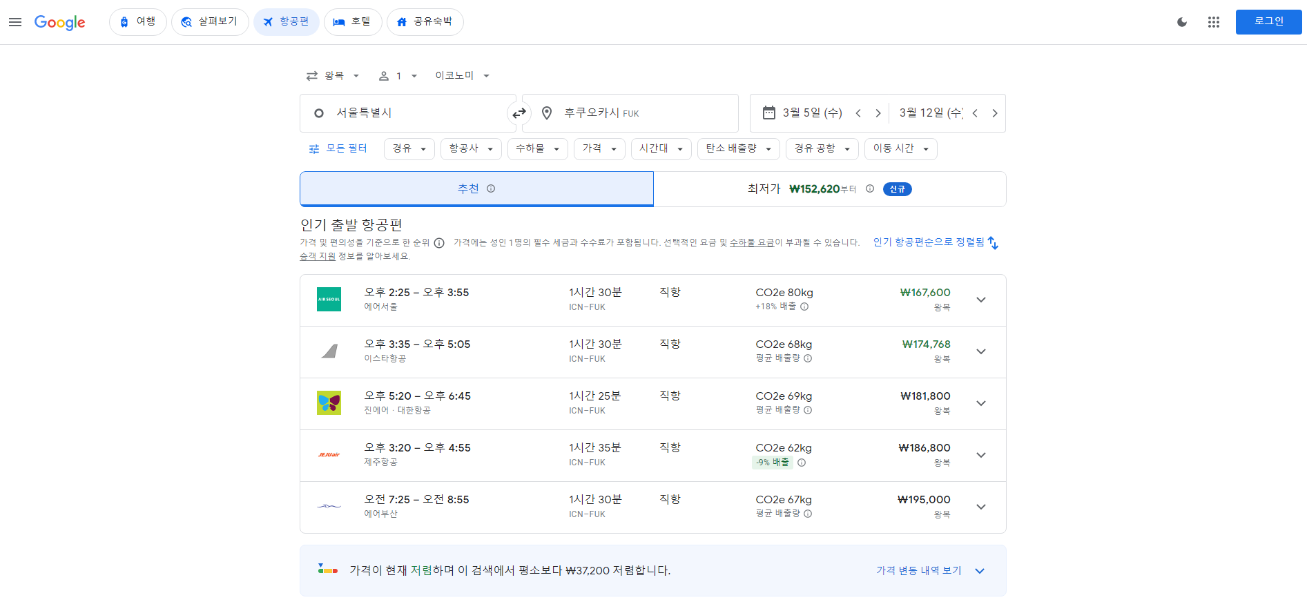Expand the 에어서울 flight details
The height and width of the screenshot is (602, 1307).
[981, 300]
